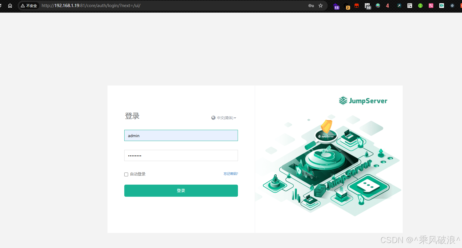Image resolution: width=462 pixels, height=248 pixels.
Task: Bookmark the page using the star icon
Action: [321, 5]
